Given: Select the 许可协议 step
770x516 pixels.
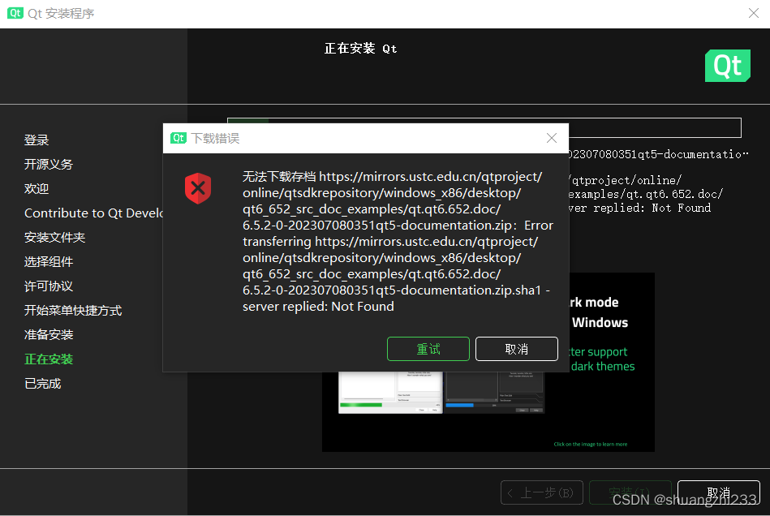Looking at the screenshot, I should (49, 286).
